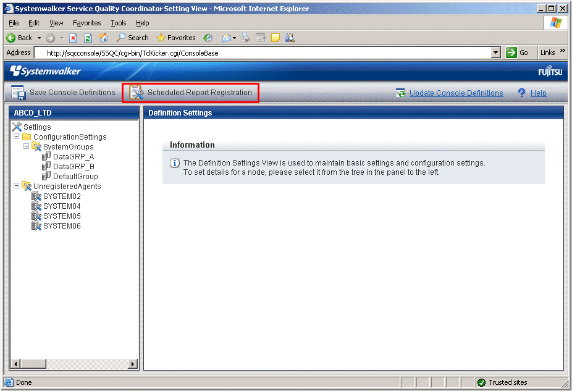Click the Research binoculars icon
Viewport: 572px width, 391px height.
click(290, 38)
